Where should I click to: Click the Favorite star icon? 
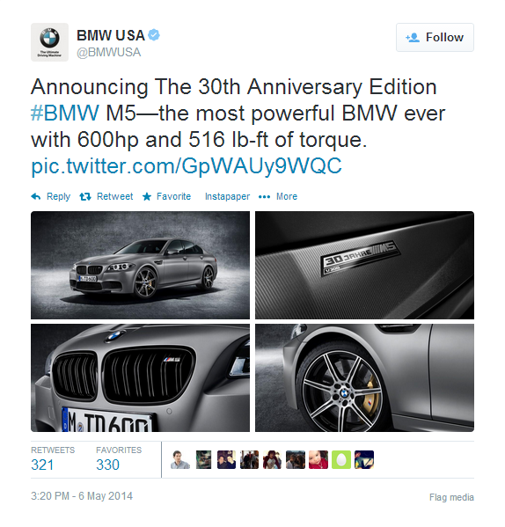click(x=147, y=196)
